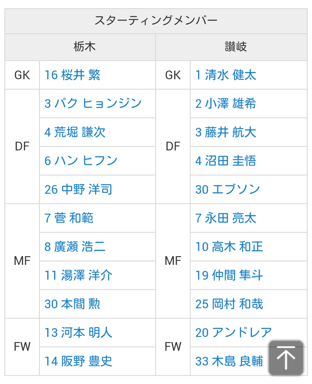Tap the scroll-to-top arrow button
This screenshot has width=312, height=384.
286,357
